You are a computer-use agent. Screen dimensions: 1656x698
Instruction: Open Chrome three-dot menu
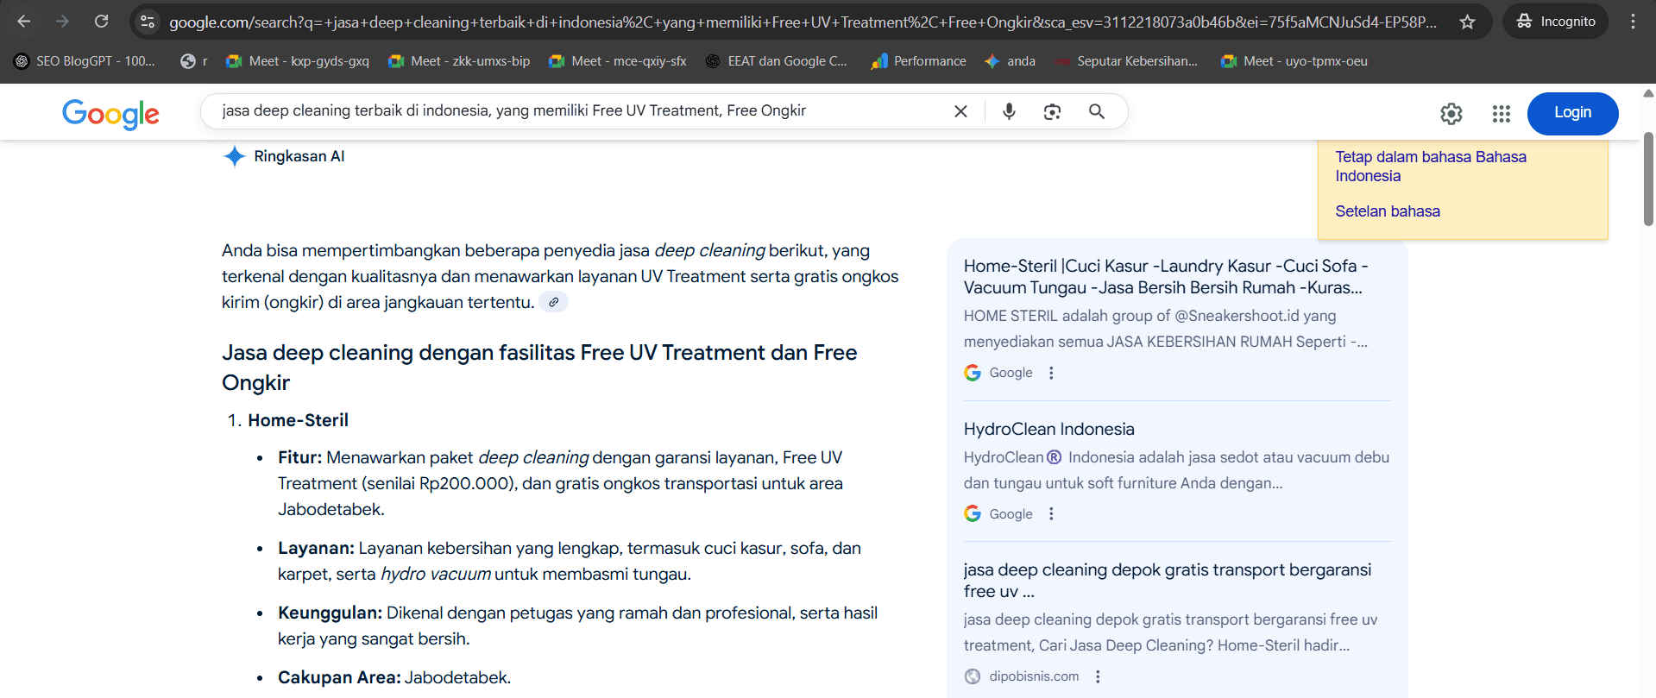1633,22
